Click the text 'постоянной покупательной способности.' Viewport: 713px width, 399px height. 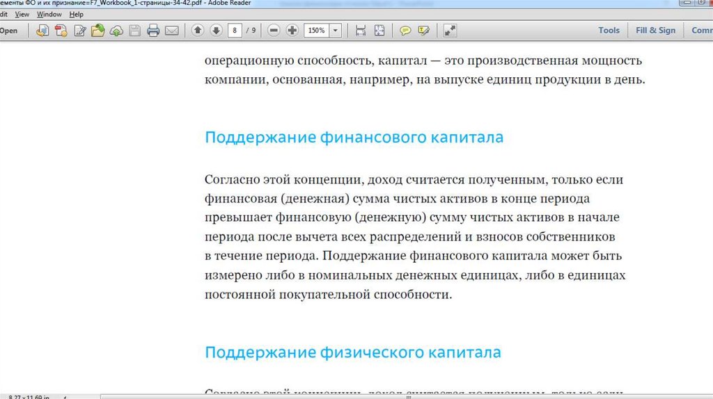point(329,295)
